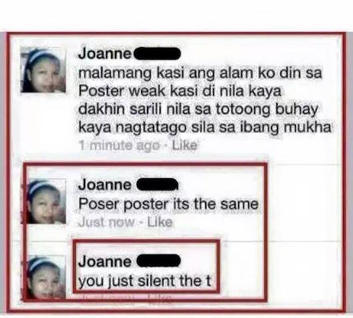Click the line 'dakhin sarili nila sa totoong buhay'
Screen dimensions: 353x318
(198, 110)
